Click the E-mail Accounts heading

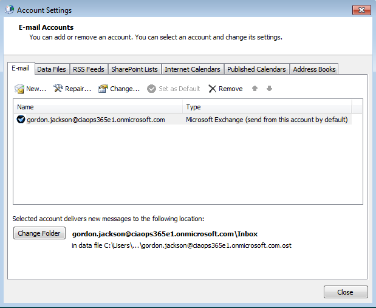[x=46, y=27]
